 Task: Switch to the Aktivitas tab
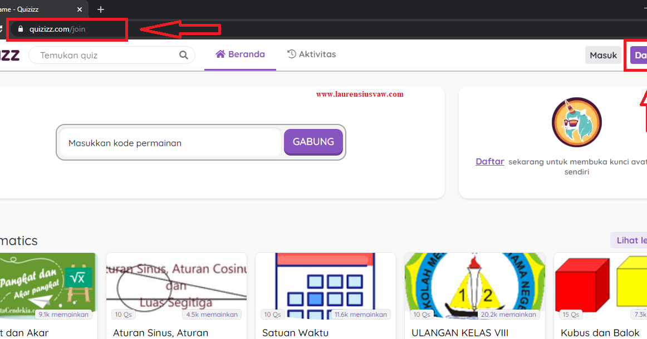(312, 54)
